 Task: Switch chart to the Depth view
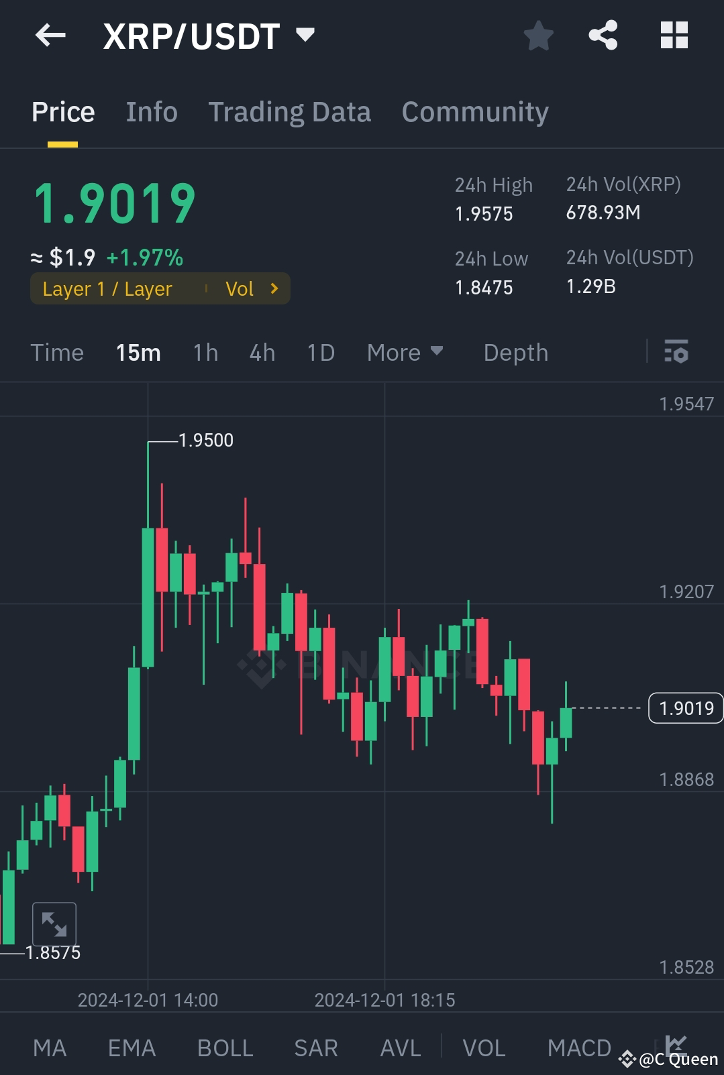pyautogui.click(x=515, y=352)
